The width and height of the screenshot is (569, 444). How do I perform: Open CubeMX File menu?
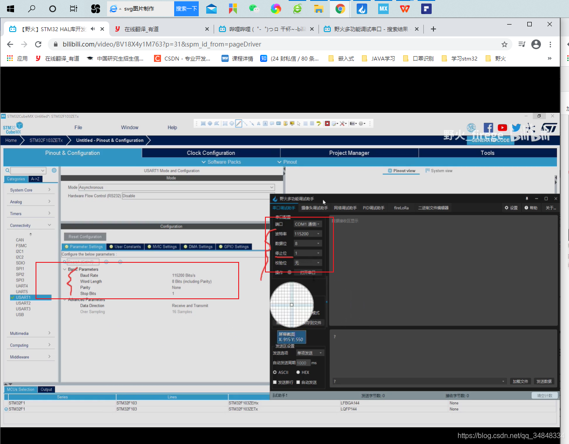[x=78, y=128]
